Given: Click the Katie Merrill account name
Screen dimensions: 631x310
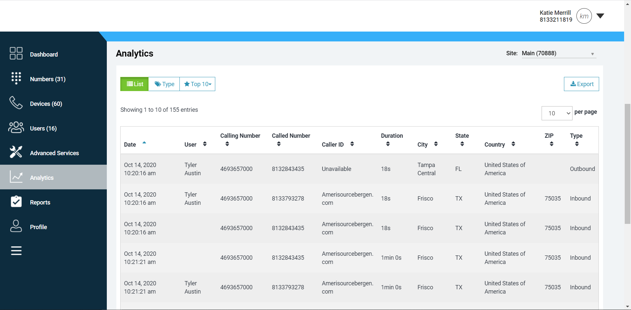Looking at the screenshot, I should click(x=555, y=13).
